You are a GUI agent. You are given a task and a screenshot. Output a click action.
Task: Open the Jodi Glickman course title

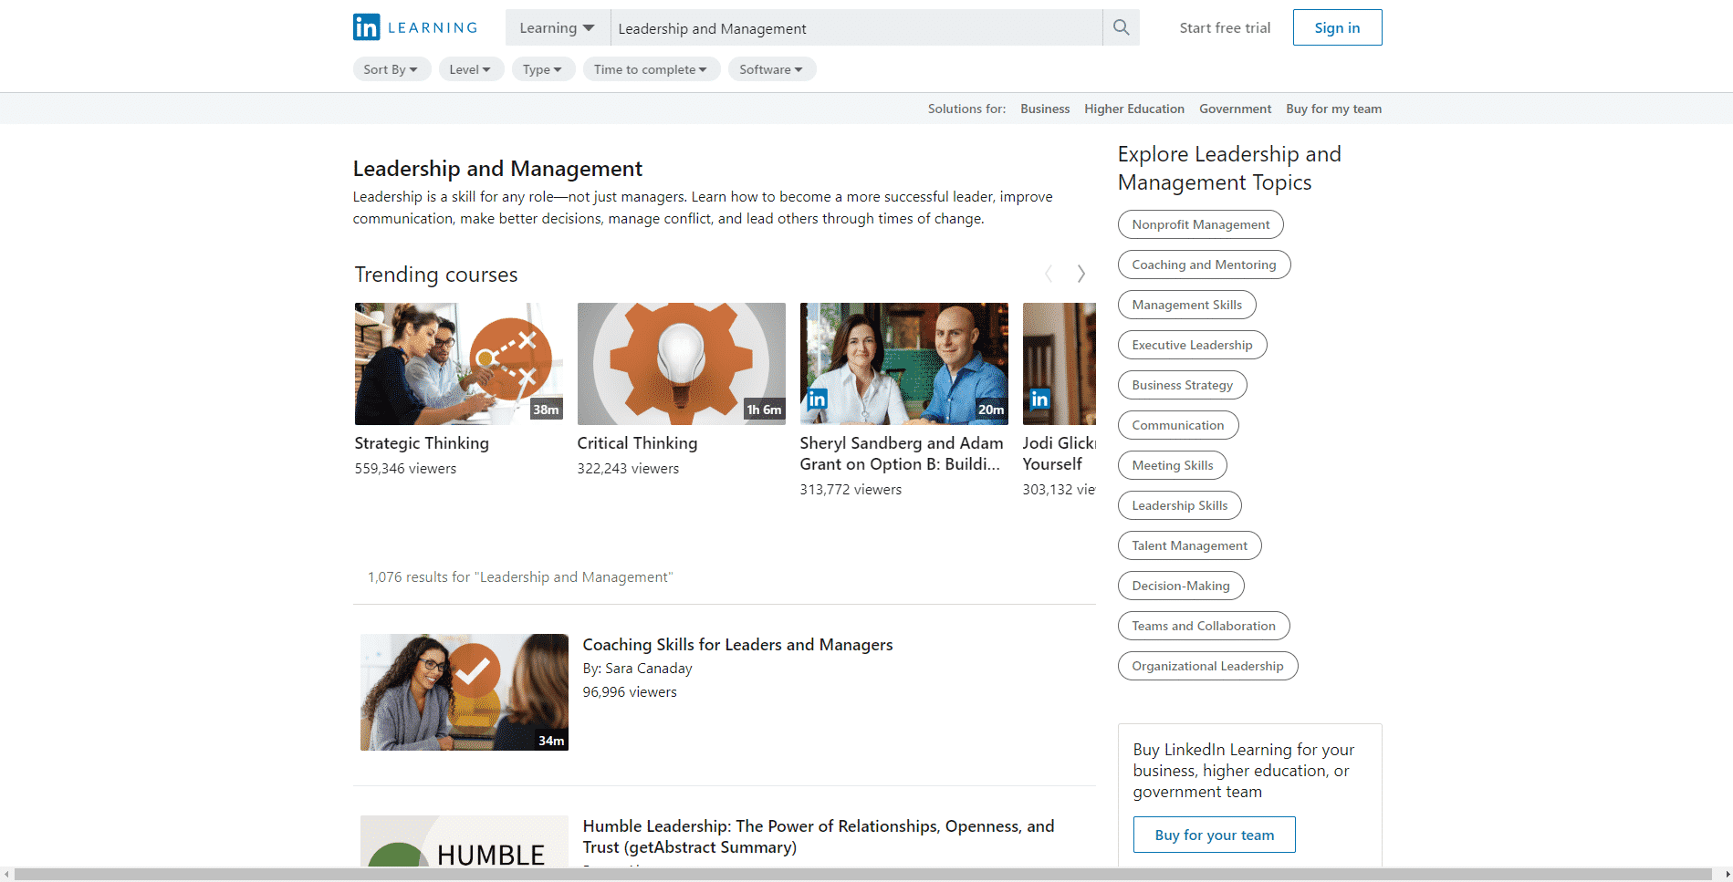pyautogui.click(x=1059, y=453)
